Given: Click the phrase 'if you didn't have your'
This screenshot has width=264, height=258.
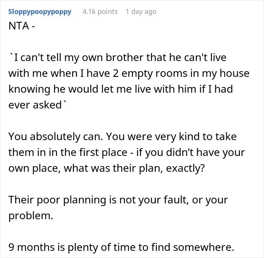Looking at the screenshot, I should pyautogui.click(x=190, y=153).
